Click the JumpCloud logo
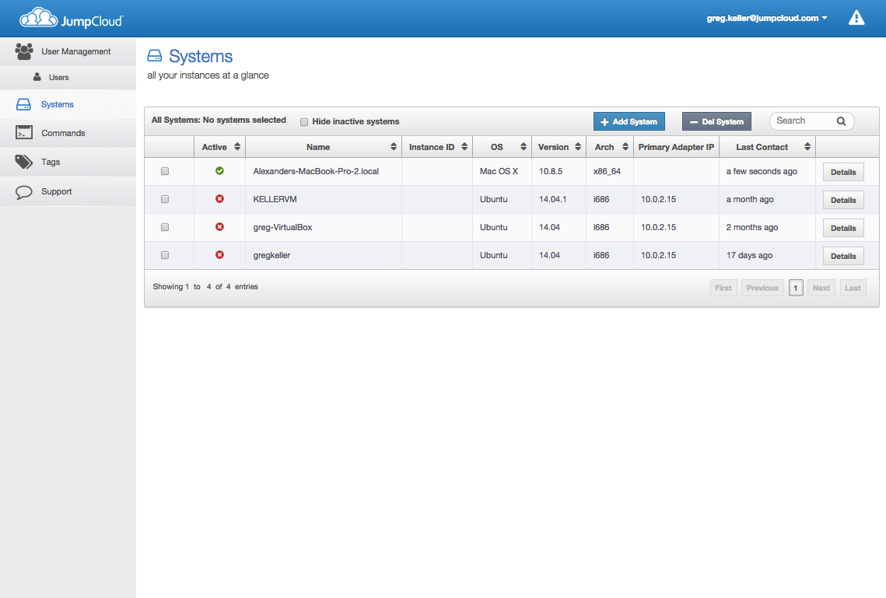This screenshot has height=598, width=886. coord(72,18)
